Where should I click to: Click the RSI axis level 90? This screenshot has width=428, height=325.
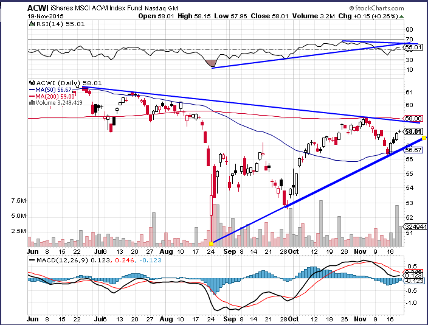pos(409,30)
